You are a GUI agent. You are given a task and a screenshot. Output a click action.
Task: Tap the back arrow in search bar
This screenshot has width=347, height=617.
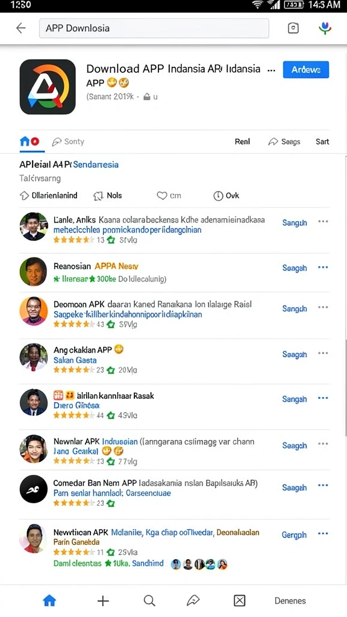click(20, 28)
